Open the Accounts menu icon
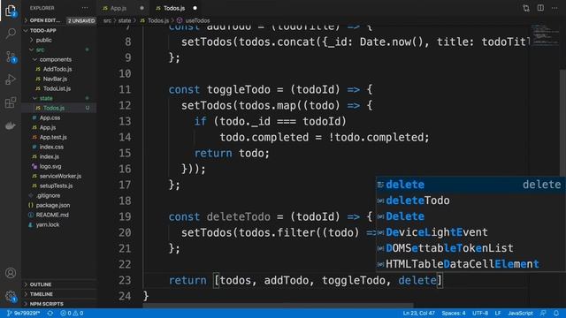566x318 pixels. tap(11, 273)
